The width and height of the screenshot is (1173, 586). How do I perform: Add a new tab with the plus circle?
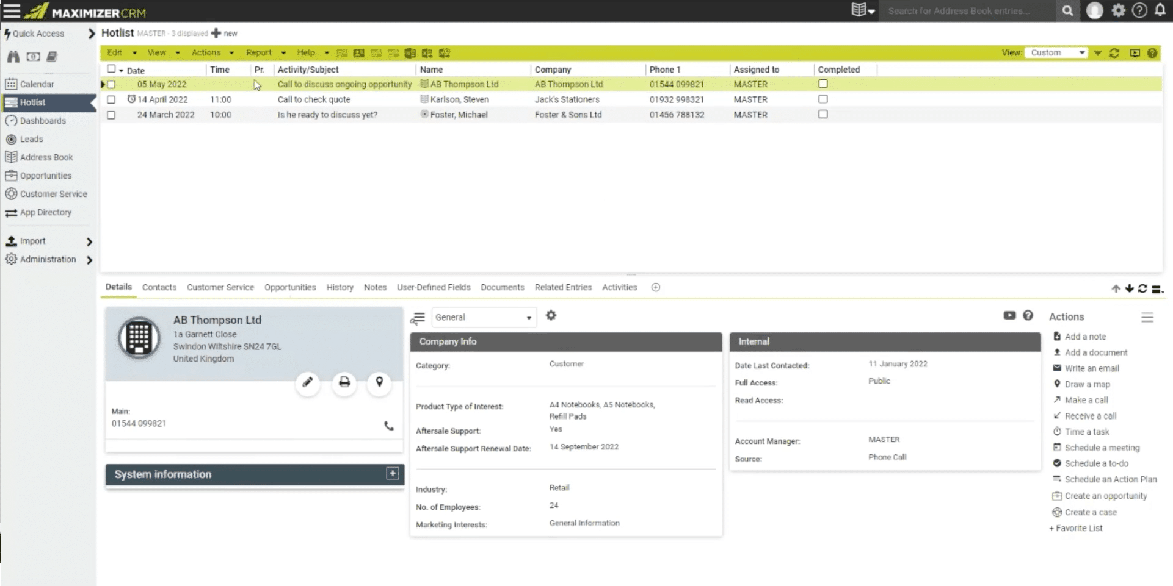[656, 287]
